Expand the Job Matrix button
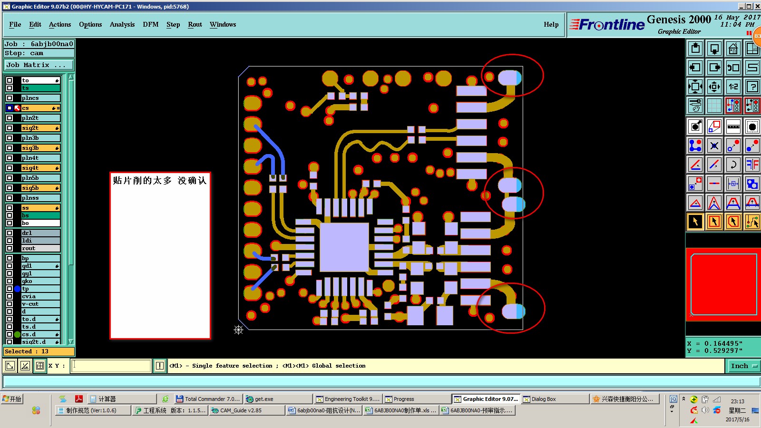The width and height of the screenshot is (761, 428). [39, 65]
